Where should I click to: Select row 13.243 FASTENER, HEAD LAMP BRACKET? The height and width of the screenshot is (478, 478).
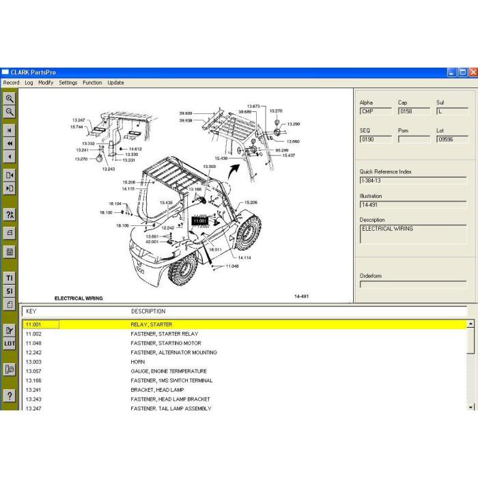pos(244,399)
